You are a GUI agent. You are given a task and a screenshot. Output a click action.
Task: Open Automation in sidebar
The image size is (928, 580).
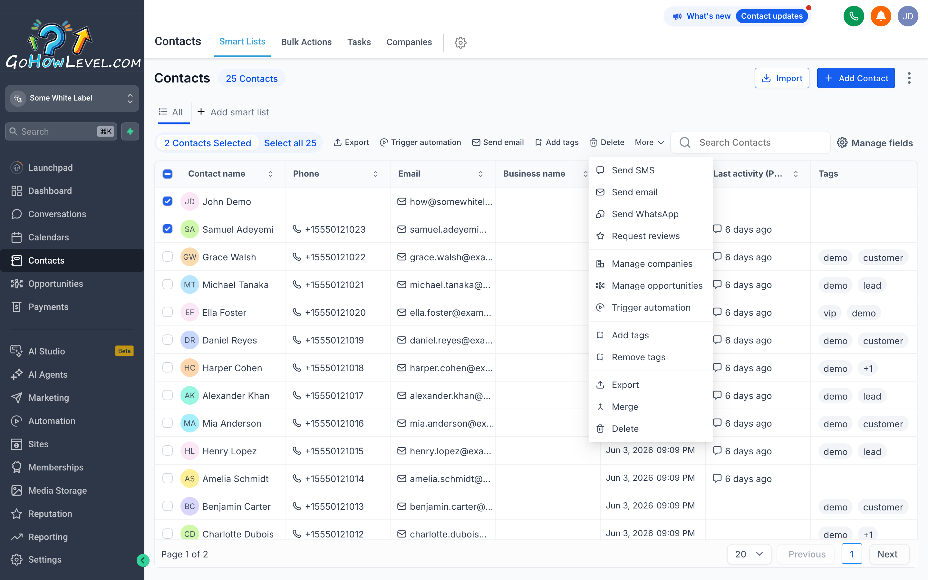(72, 421)
